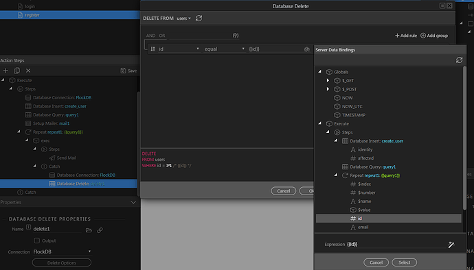The height and width of the screenshot is (270, 474).
Task: Select $name binding
Action: (x=364, y=201)
